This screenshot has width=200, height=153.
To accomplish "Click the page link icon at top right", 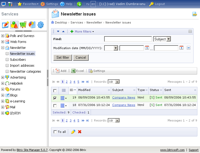I will 195,14.
